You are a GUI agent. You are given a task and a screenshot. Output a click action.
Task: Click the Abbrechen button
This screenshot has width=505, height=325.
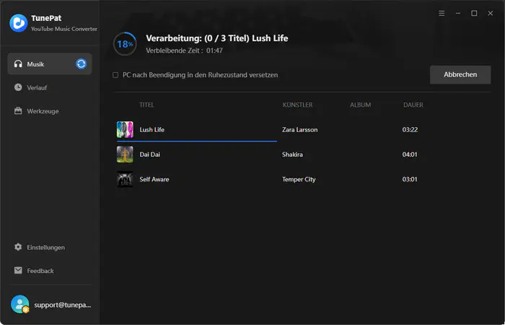pyautogui.click(x=460, y=75)
